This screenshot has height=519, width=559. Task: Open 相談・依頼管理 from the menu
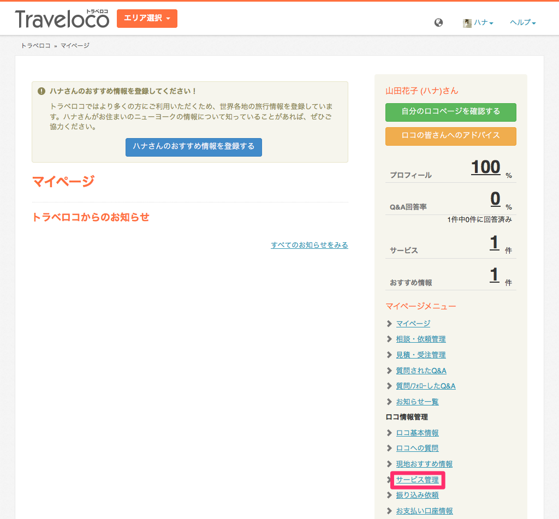pos(421,339)
